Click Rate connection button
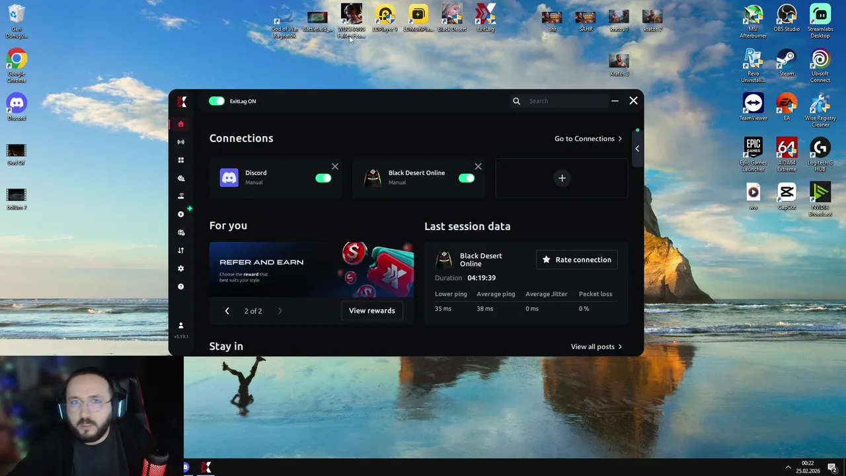The height and width of the screenshot is (476, 846). click(x=577, y=260)
